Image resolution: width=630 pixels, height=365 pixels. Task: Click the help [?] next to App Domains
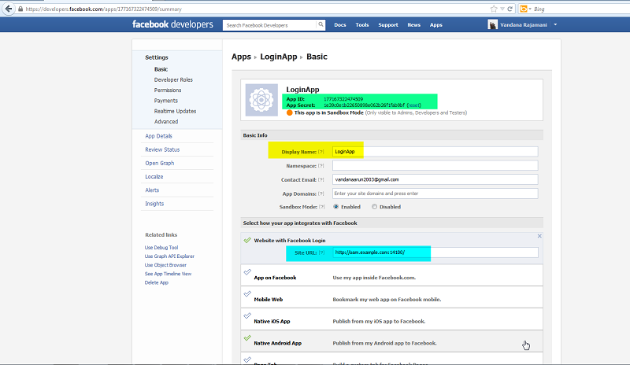(321, 194)
